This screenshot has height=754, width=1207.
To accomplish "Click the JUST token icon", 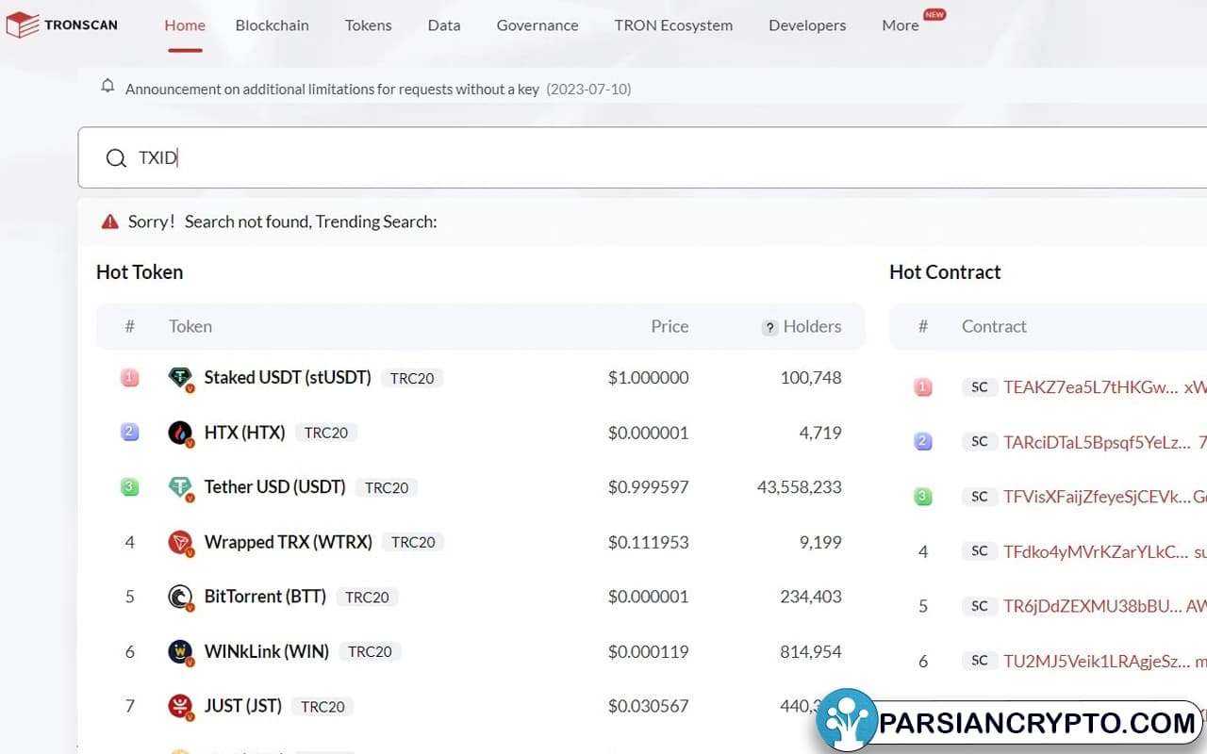I will (180, 706).
